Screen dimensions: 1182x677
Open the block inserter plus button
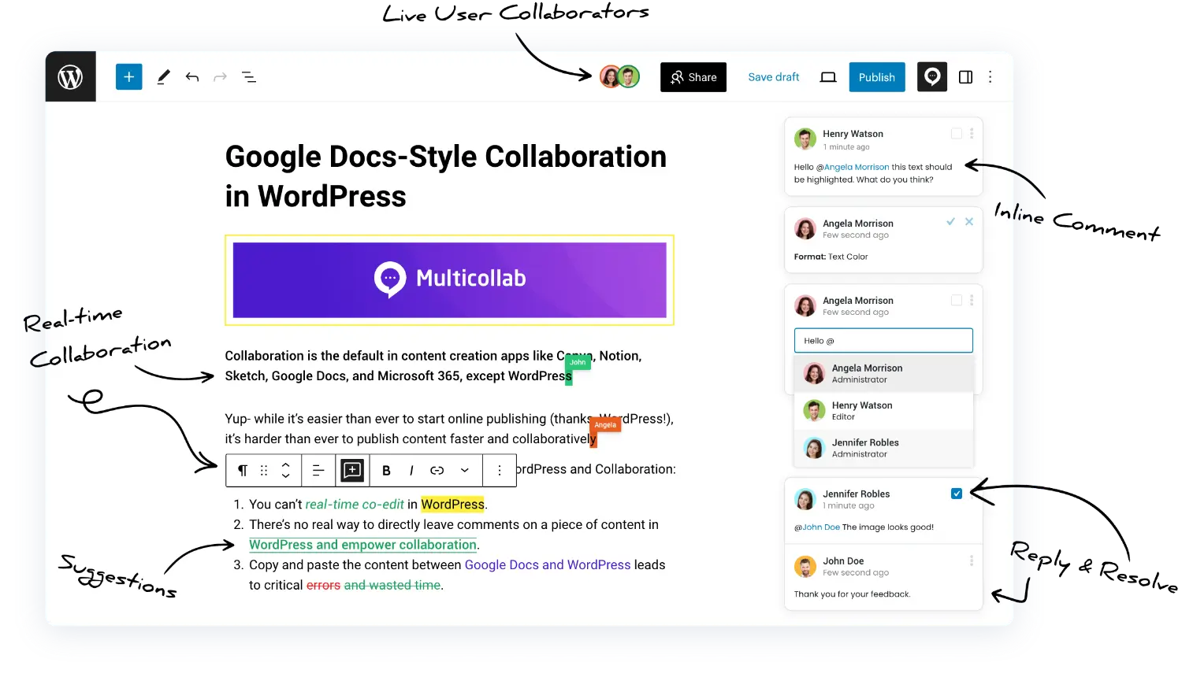pos(129,77)
